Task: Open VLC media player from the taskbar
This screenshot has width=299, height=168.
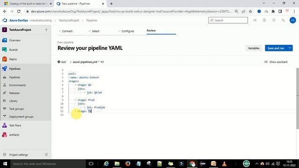Action: [224, 164]
